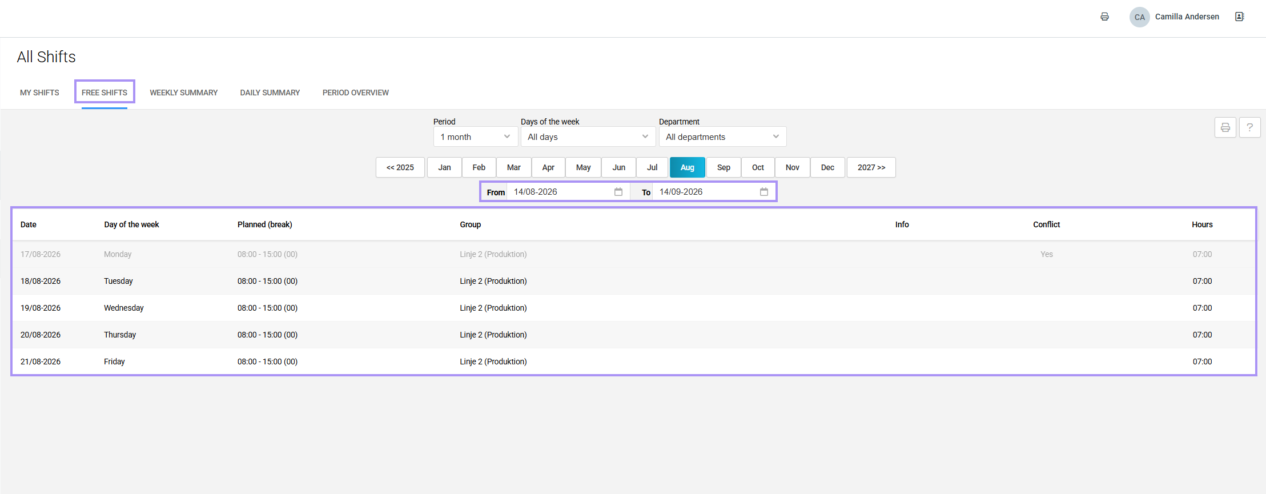This screenshot has width=1266, height=494.
Task: Select the Free Shifts tab
Action: pyautogui.click(x=105, y=93)
